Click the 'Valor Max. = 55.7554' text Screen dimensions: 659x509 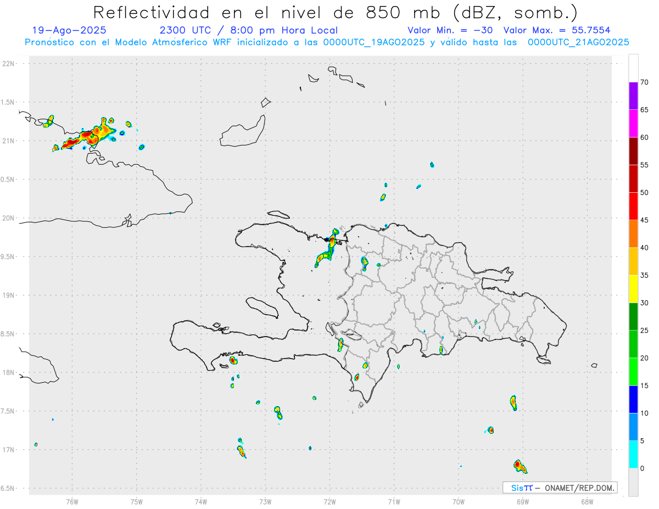[x=557, y=30]
